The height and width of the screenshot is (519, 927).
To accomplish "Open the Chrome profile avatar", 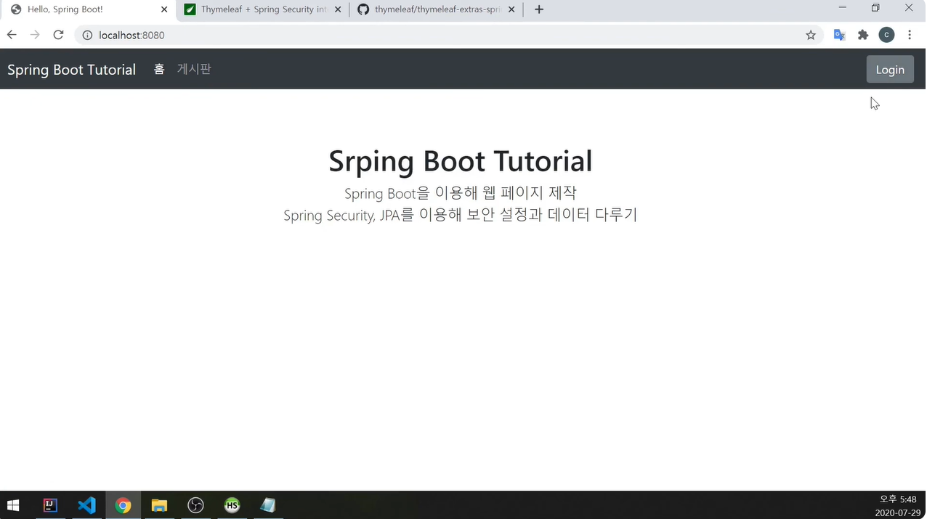I will [x=886, y=35].
